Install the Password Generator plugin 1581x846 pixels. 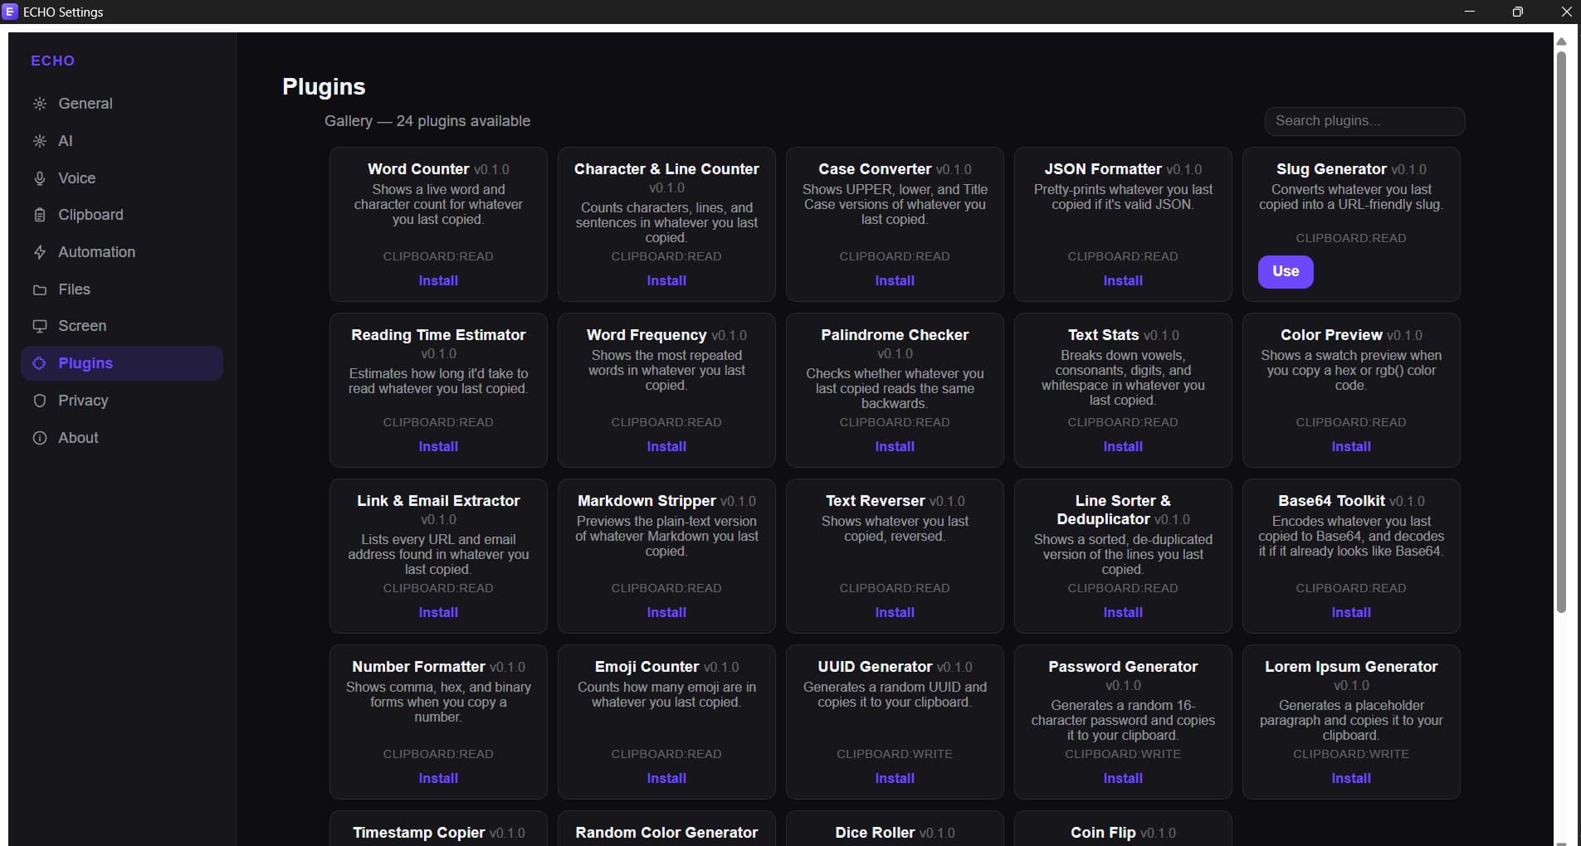point(1123,778)
